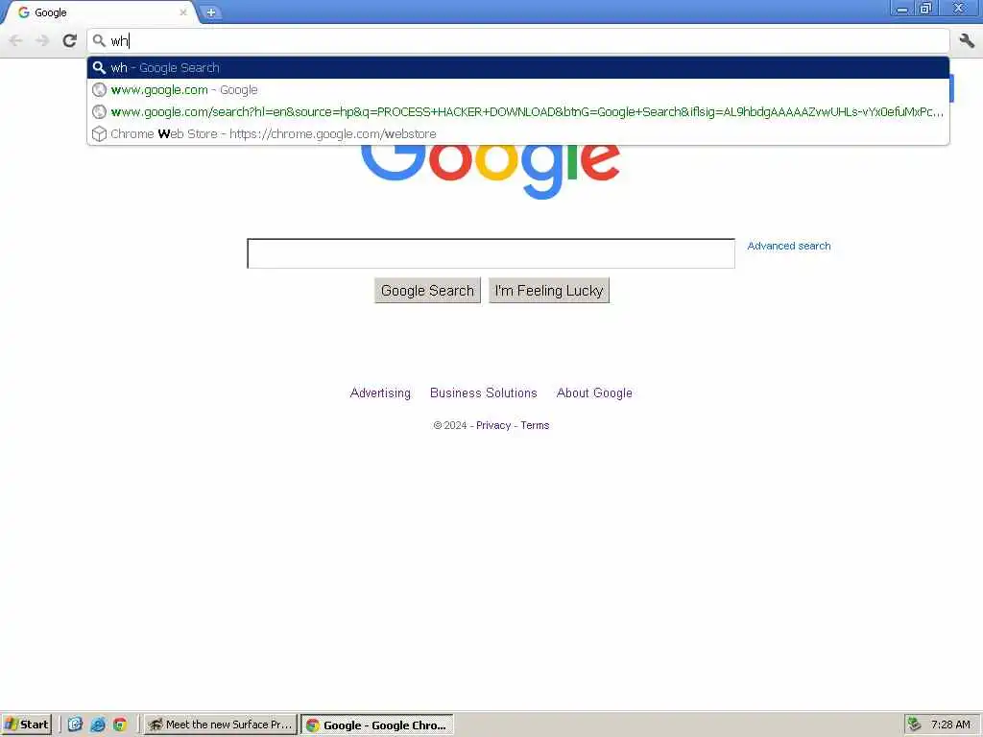
Task: Click the magnifier icon in the address bar
Action: pyautogui.click(x=99, y=40)
